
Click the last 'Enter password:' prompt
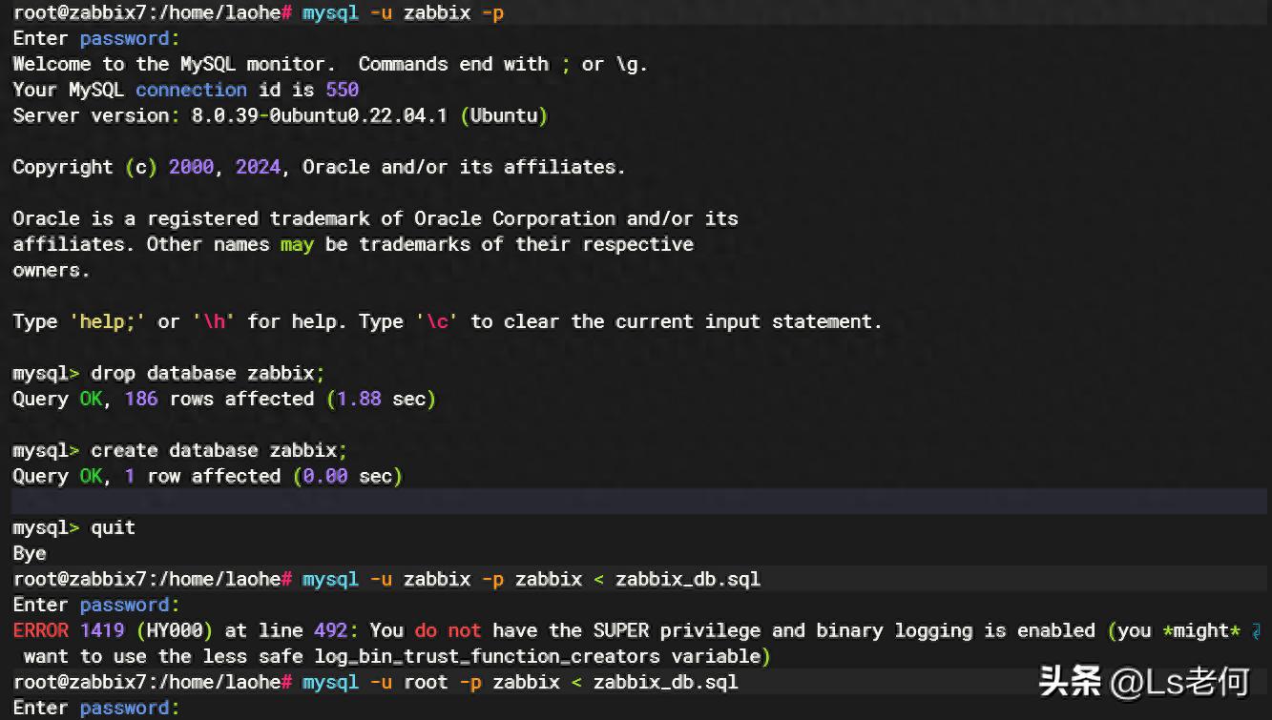[95, 708]
